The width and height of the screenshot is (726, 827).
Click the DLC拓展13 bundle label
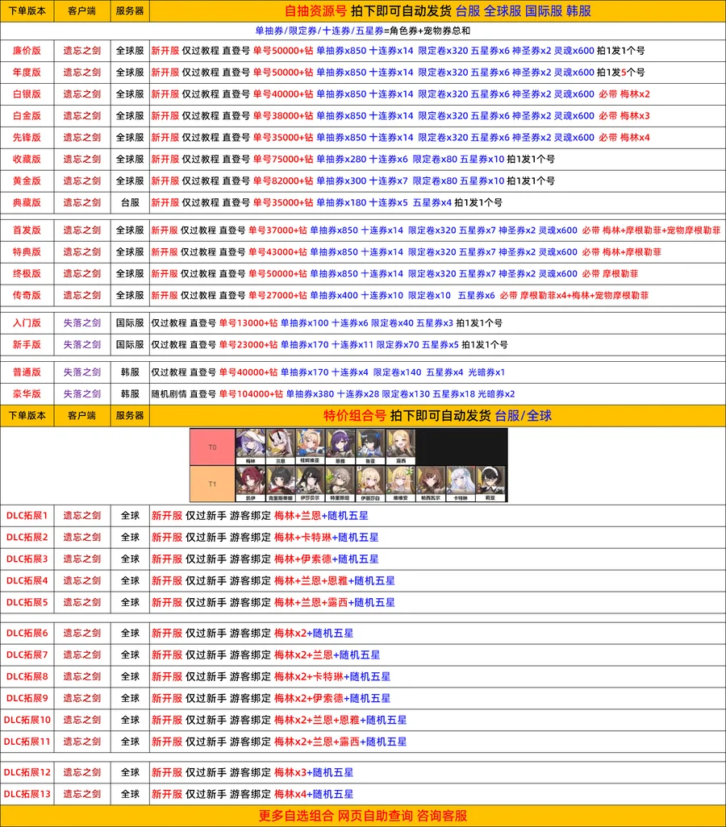click(27, 794)
